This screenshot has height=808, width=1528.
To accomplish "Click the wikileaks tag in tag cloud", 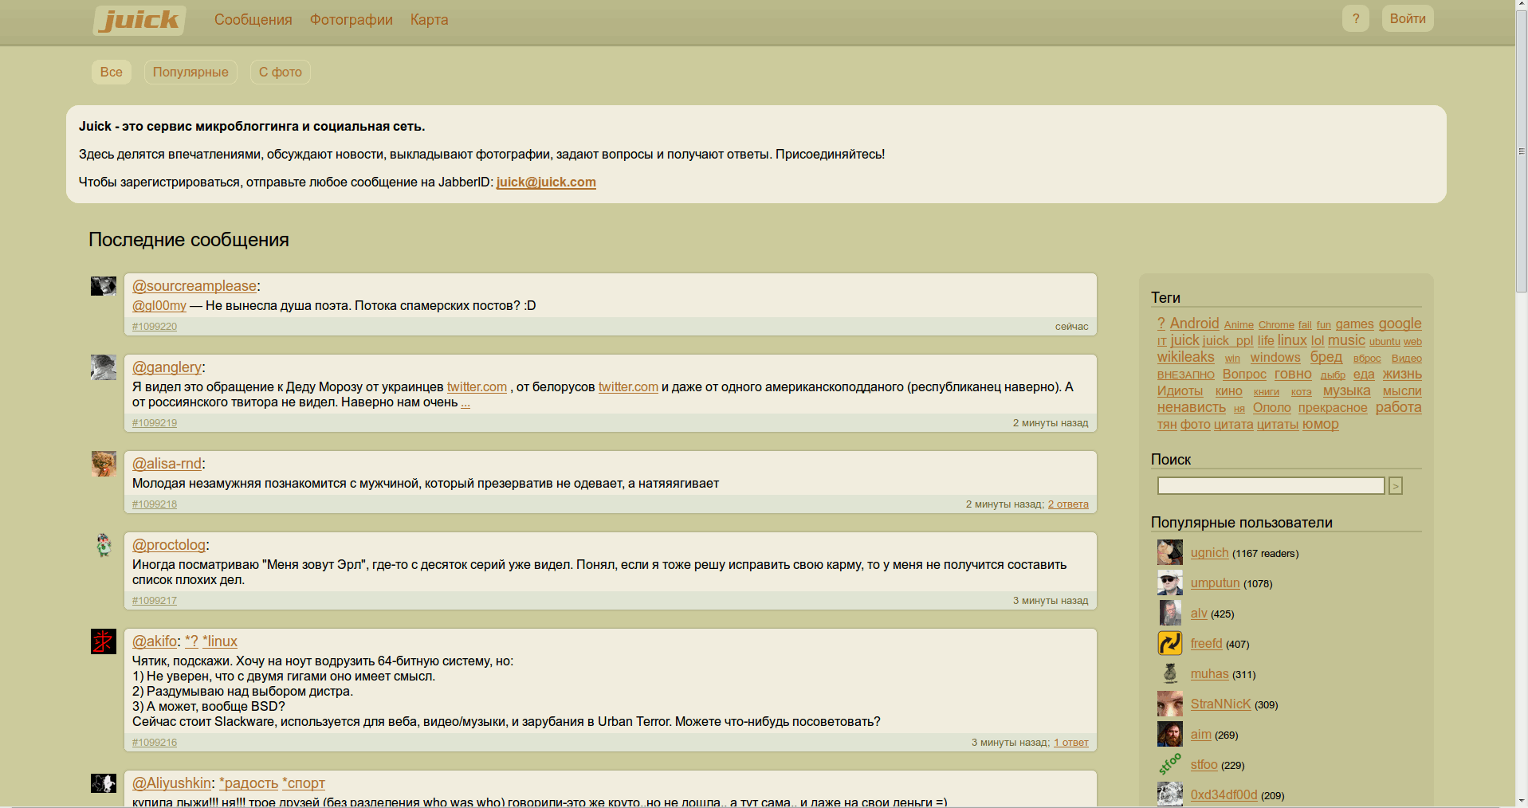I will pyautogui.click(x=1186, y=357).
